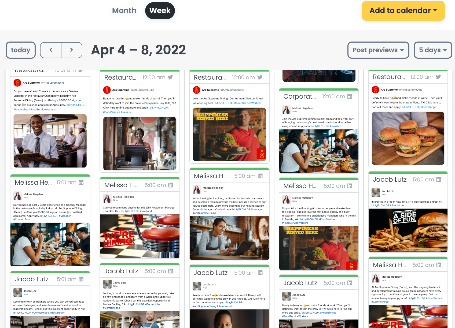The width and height of the screenshot is (455, 328).
Task: Go to the previous week arrow
Action: tap(51, 50)
